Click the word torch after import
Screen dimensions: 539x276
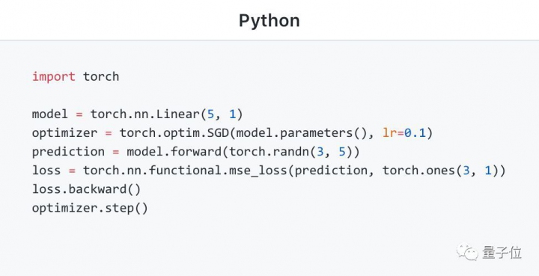101,76
